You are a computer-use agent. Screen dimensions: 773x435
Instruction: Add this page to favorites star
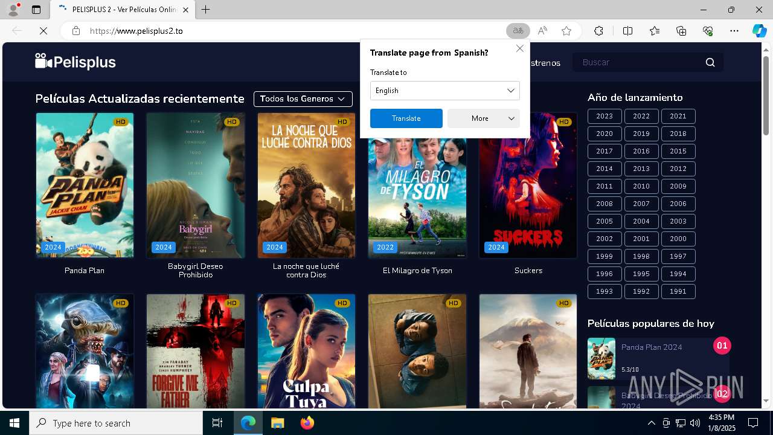click(566, 31)
